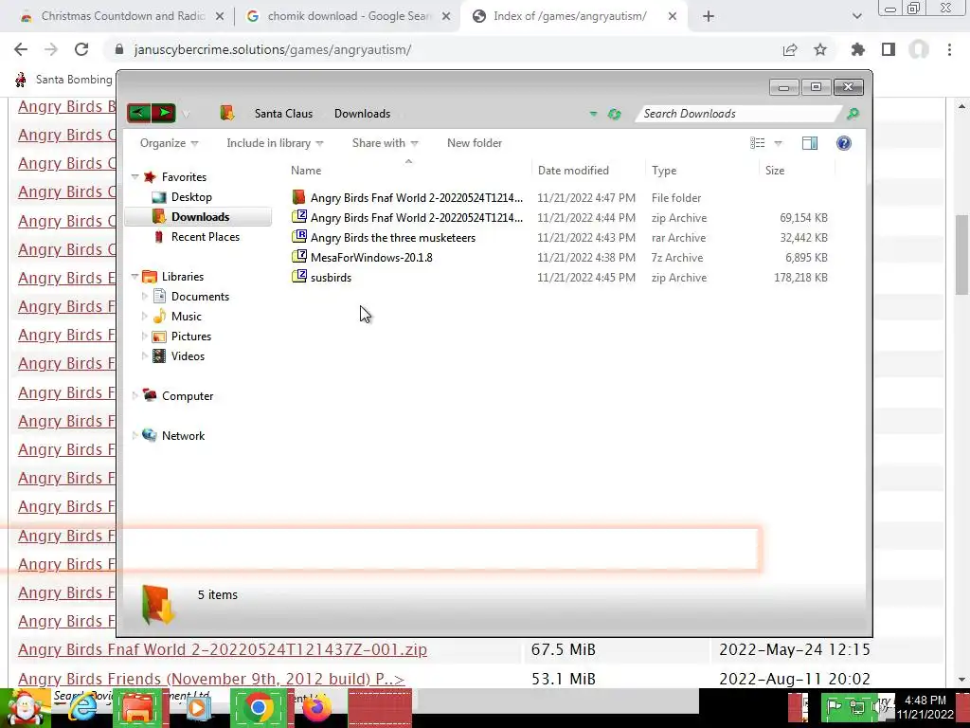Click the Chrome address bar URL
The height and width of the screenshot is (728, 970).
tap(272, 49)
